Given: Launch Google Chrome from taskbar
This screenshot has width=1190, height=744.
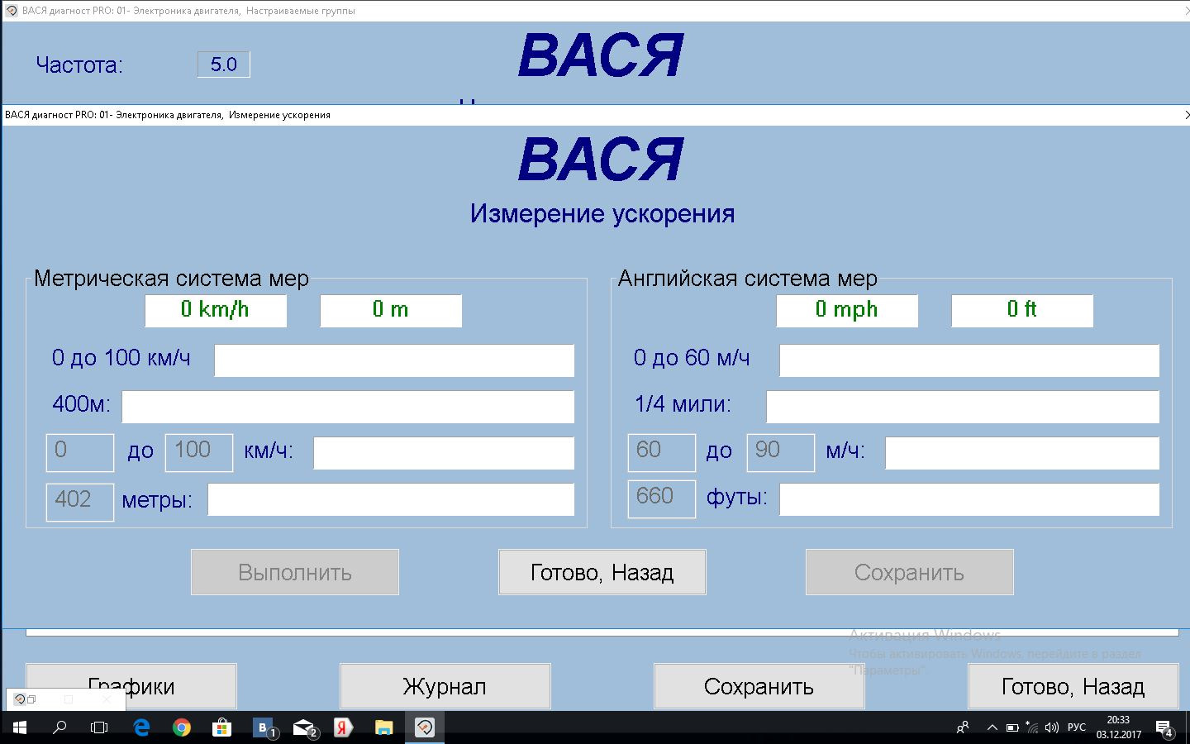Looking at the screenshot, I should (x=182, y=728).
